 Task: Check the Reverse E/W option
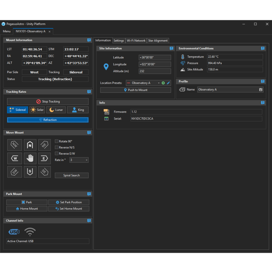tap(57, 154)
